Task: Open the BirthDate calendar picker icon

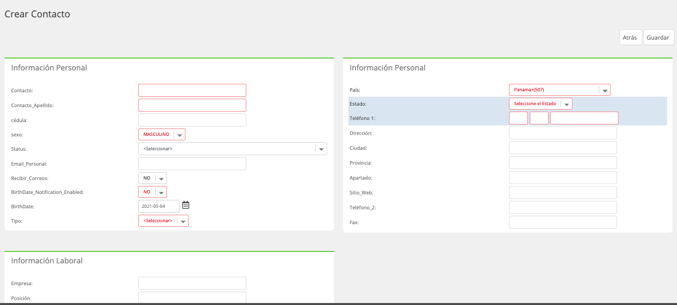Action: coord(186,205)
